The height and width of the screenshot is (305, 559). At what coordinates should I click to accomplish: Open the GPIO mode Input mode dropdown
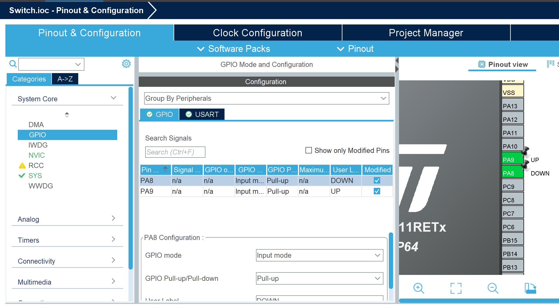pyautogui.click(x=319, y=255)
